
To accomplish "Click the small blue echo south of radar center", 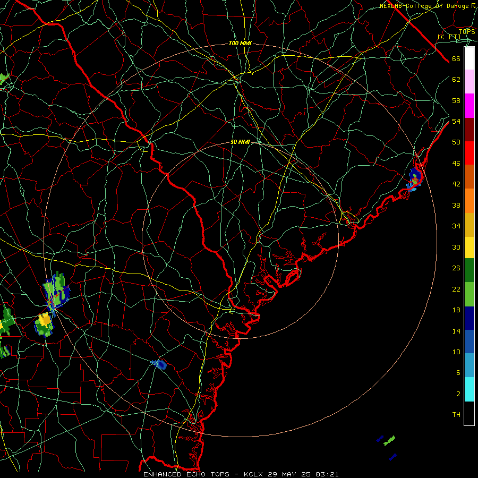I will point(159,364).
